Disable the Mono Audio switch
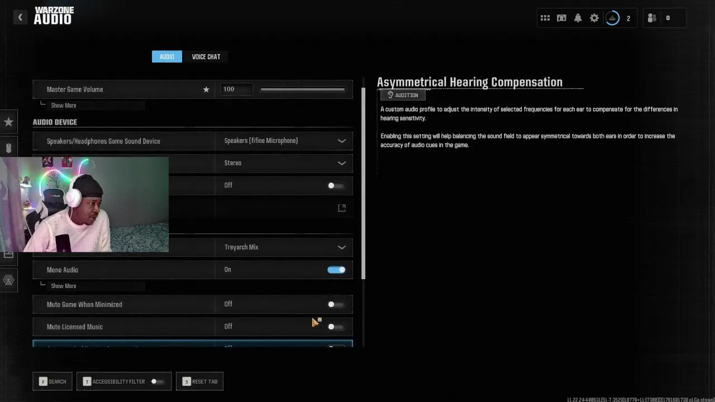The height and width of the screenshot is (402, 715). tap(336, 270)
